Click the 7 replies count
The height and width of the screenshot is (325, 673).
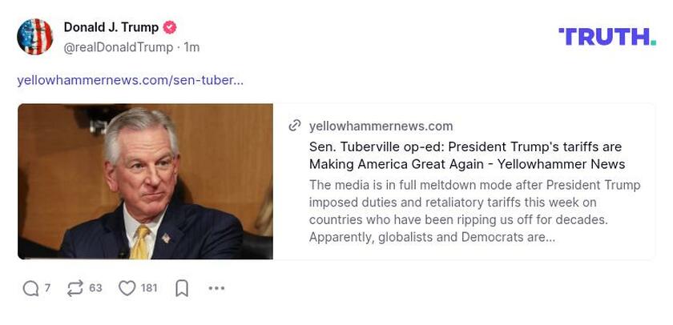(x=47, y=288)
